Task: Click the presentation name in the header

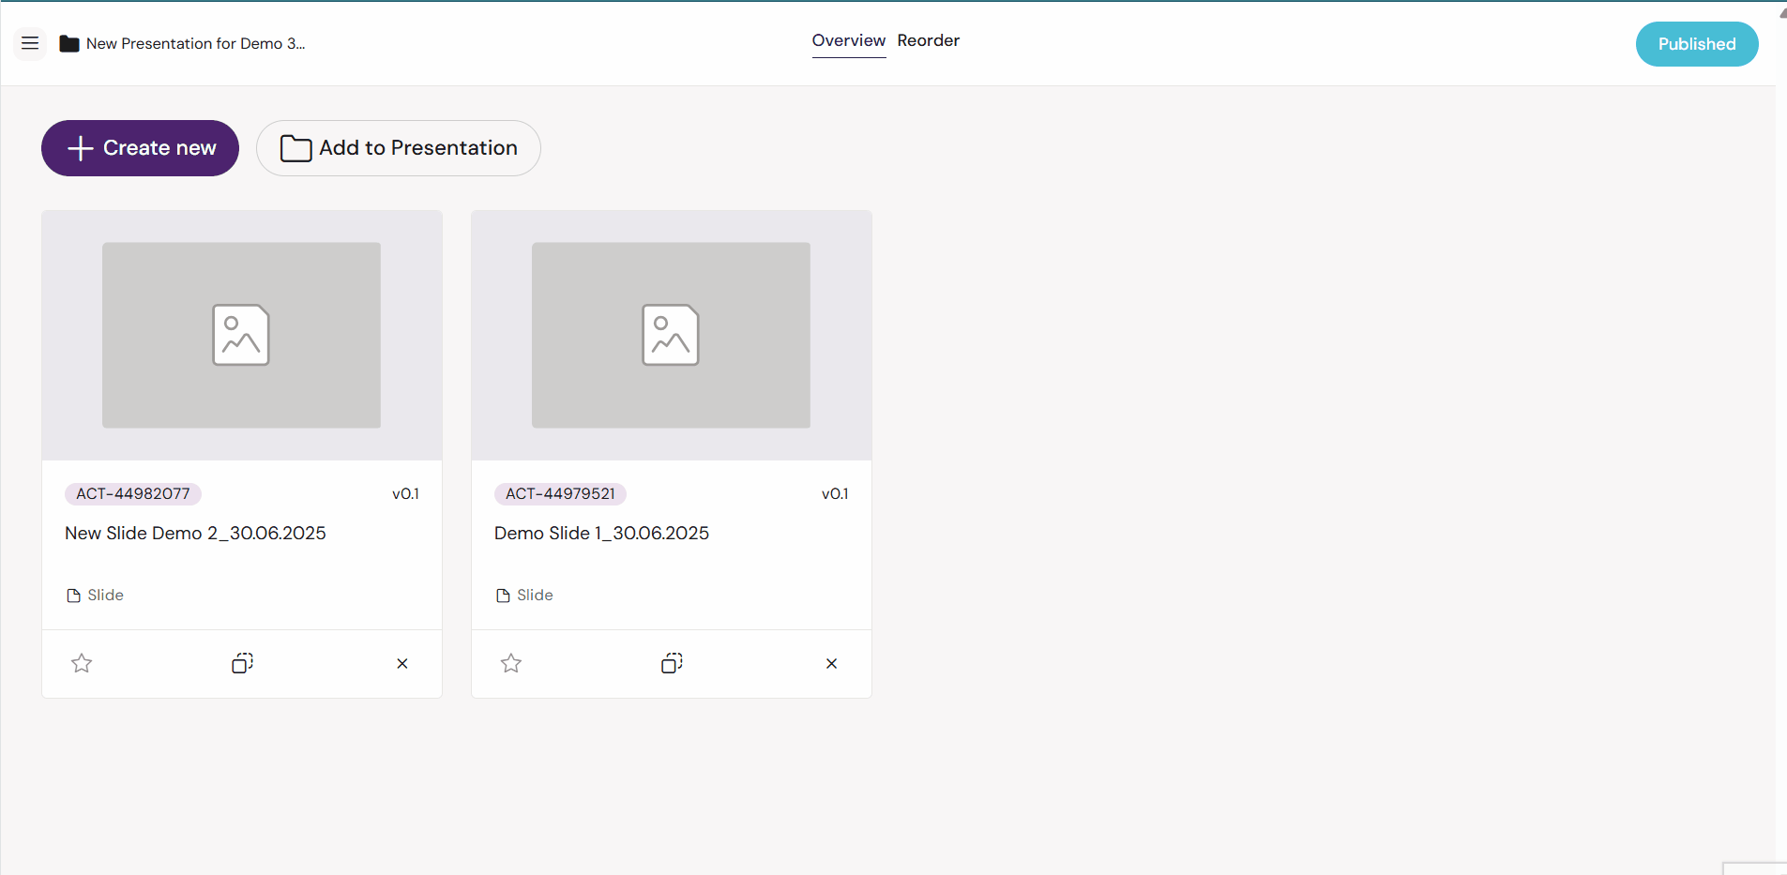Action: 195,44
